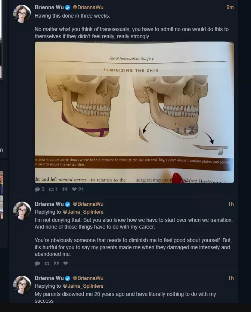Image resolution: width=251 pixels, height=312 pixels.
Task: Enlarge the Feminizing the Chin image
Action: 134,113
